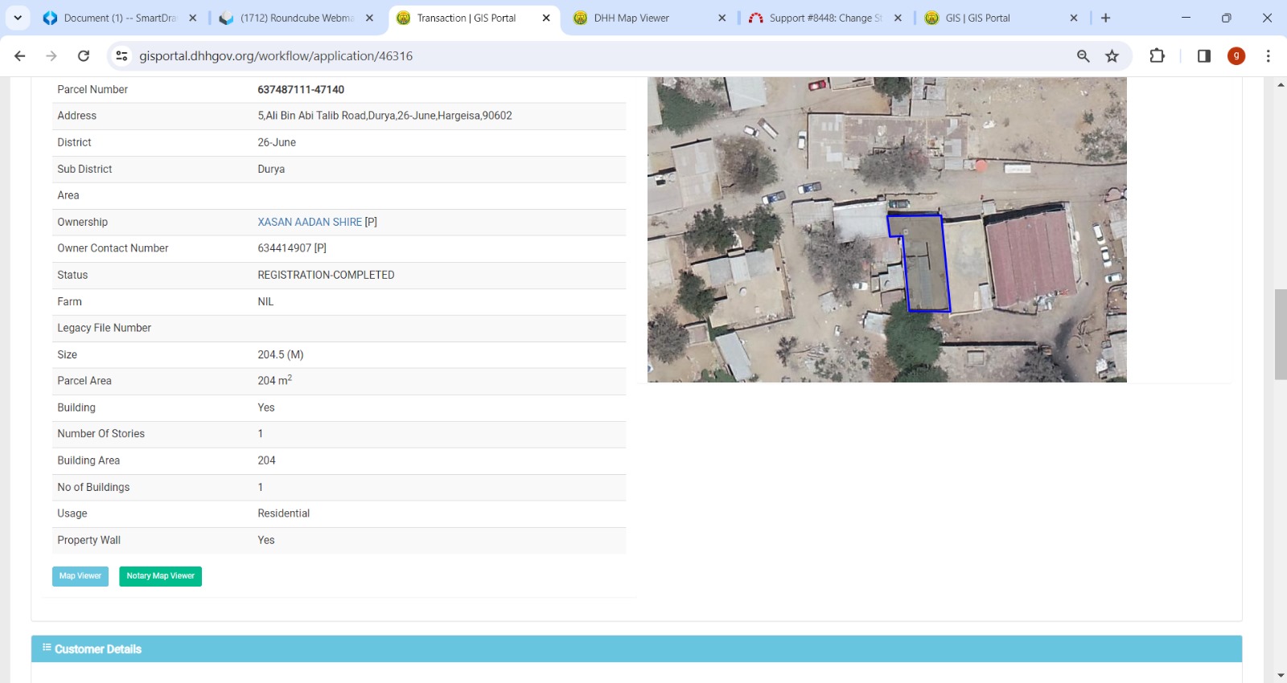Close the SmartDraw Document tab
This screenshot has width=1287, height=683.
coord(192,18)
